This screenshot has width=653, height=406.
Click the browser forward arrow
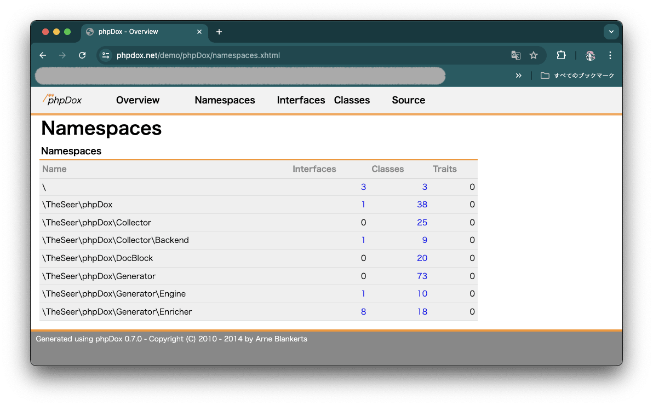pyautogui.click(x=62, y=55)
